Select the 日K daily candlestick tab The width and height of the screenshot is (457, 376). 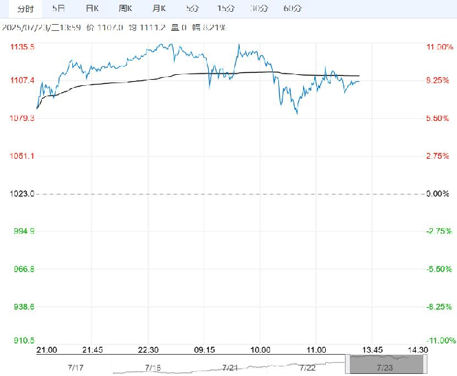(92, 8)
